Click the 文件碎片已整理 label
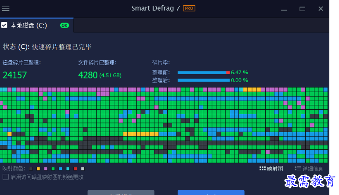The height and width of the screenshot is (195, 339). click(x=97, y=63)
